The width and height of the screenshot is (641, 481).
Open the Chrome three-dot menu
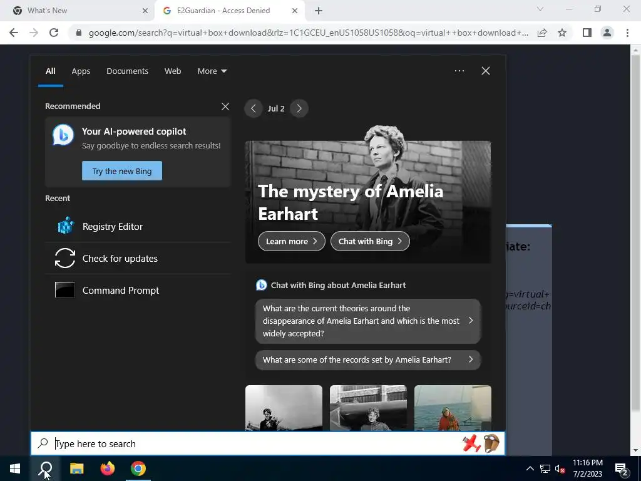[627, 33]
